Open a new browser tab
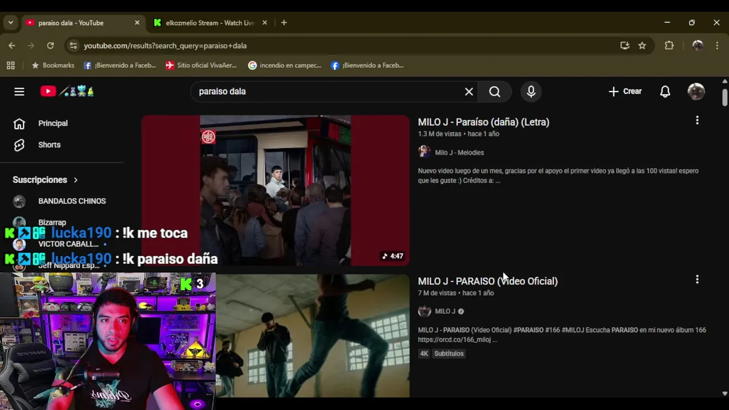This screenshot has width=729, height=410. [x=284, y=23]
